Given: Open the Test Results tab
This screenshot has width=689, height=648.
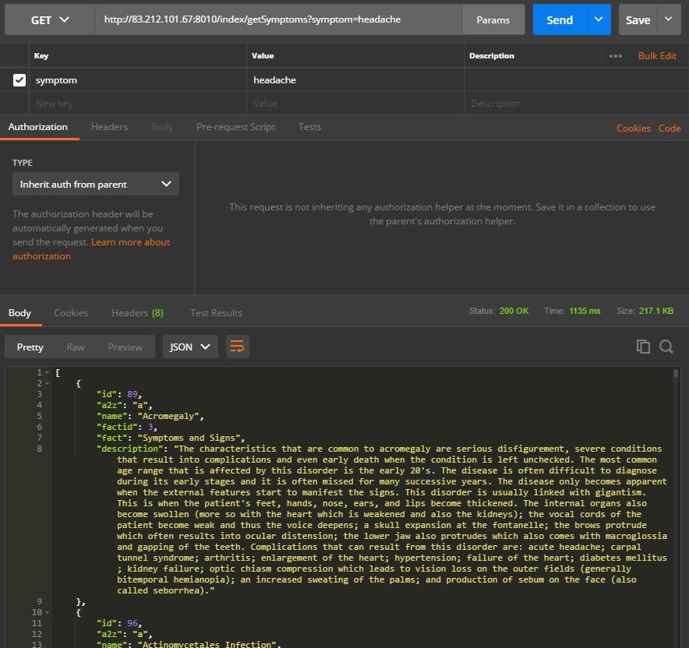Looking at the screenshot, I should coord(216,313).
